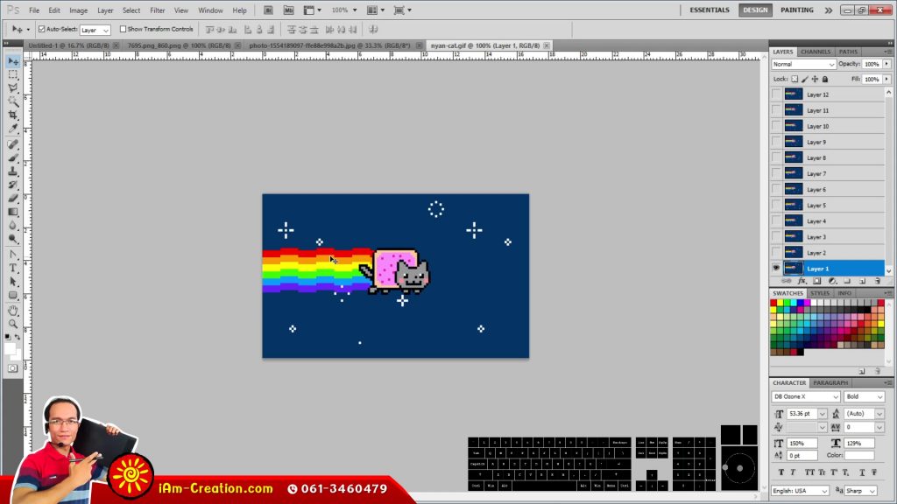Select the Untitled-1 document tab
897x504 pixels.
[x=68, y=45]
